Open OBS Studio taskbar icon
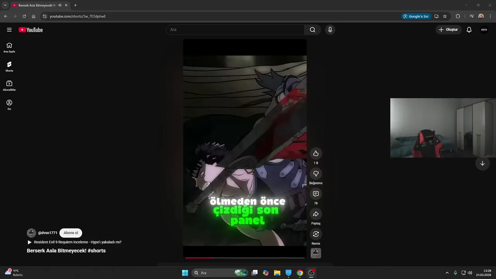496x279 pixels. click(311, 273)
